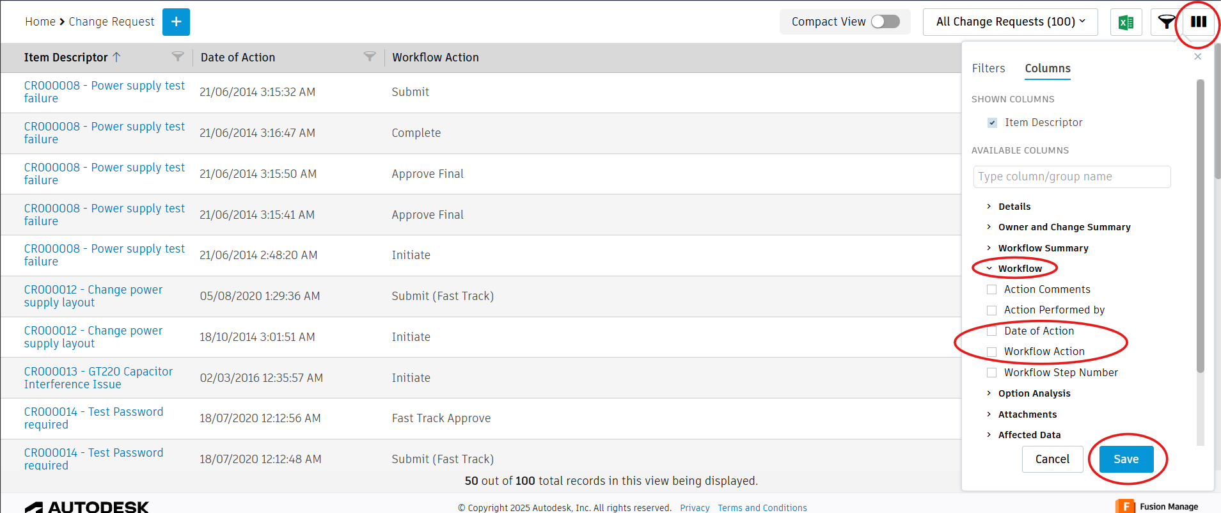This screenshot has height=513, width=1221.
Task: Create a new Change Request with the plus icon
Action: [176, 22]
